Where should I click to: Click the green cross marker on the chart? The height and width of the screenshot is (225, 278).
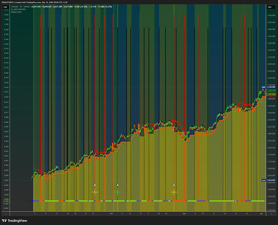coord(117,192)
